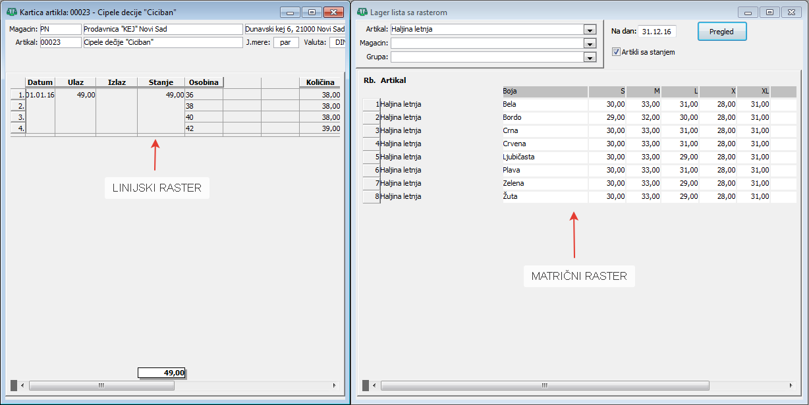Click the 'Na dan' date field
Viewport: 809px width, 405px height.
[x=657, y=31]
